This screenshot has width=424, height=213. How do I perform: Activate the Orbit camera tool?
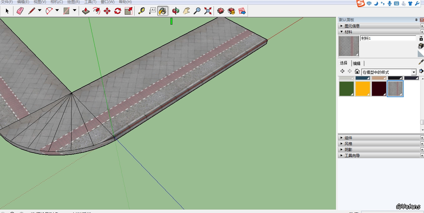(x=176, y=11)
